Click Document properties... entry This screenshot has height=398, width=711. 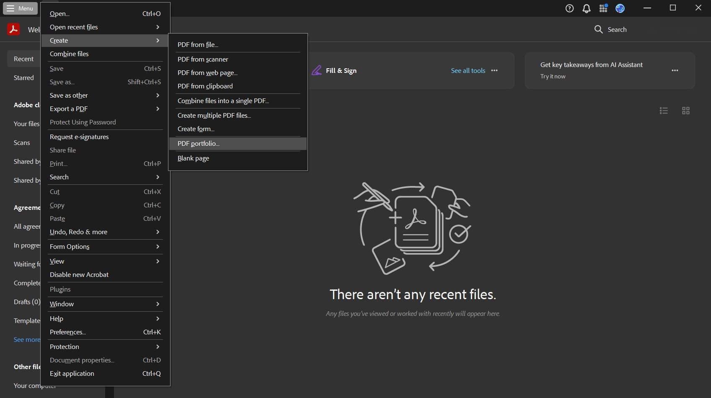[x=105, y=360]
